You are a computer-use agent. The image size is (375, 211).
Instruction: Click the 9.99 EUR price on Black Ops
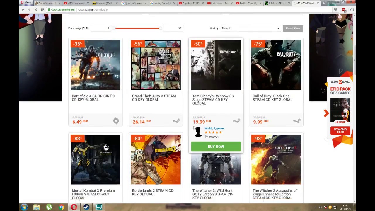click(260, 122)
